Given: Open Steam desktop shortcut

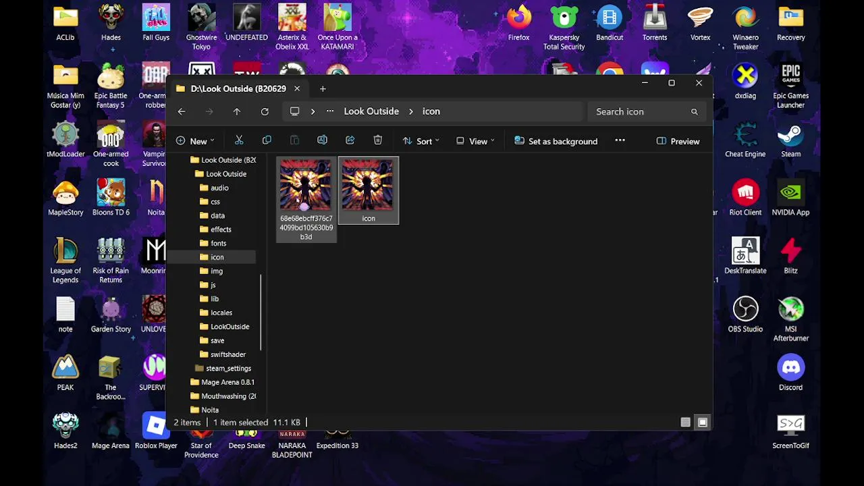Looking at the screenshot, I should 790,140.
